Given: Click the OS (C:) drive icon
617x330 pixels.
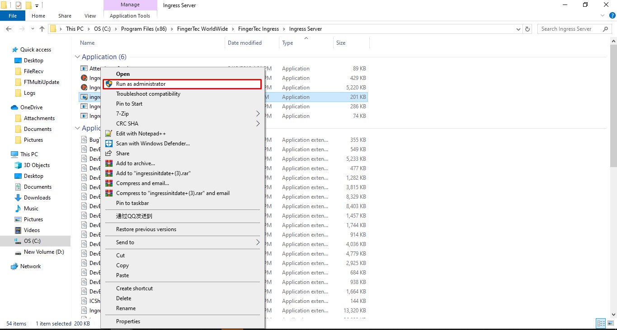Looking at the screenshot, I should click(18, 241).
